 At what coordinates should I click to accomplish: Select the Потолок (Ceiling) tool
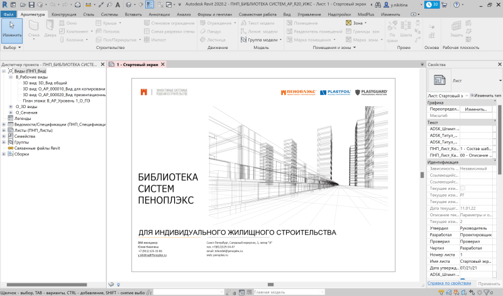(x=108, y=31)
